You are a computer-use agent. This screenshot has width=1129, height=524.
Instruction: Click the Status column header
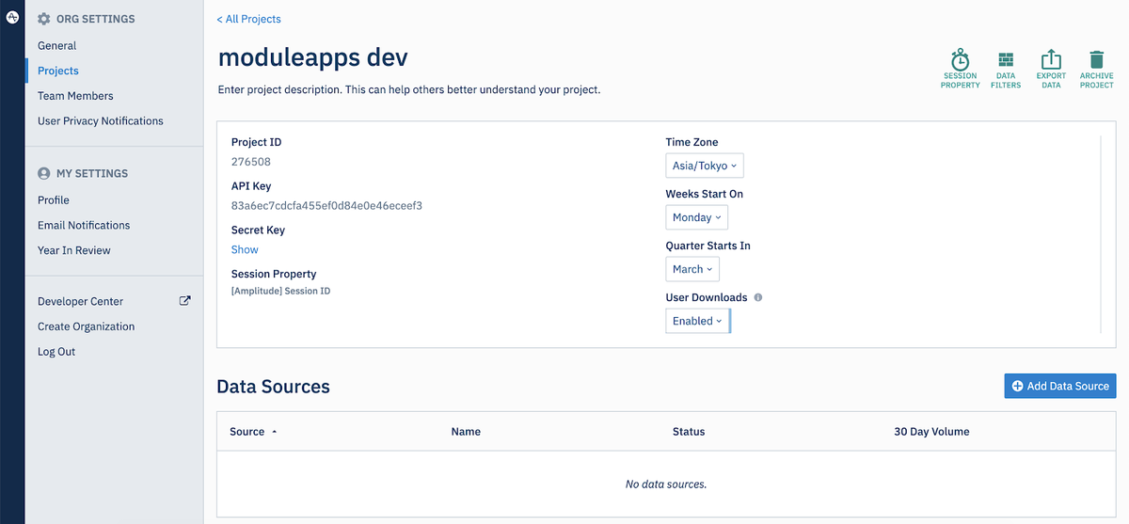pos(689,432)
